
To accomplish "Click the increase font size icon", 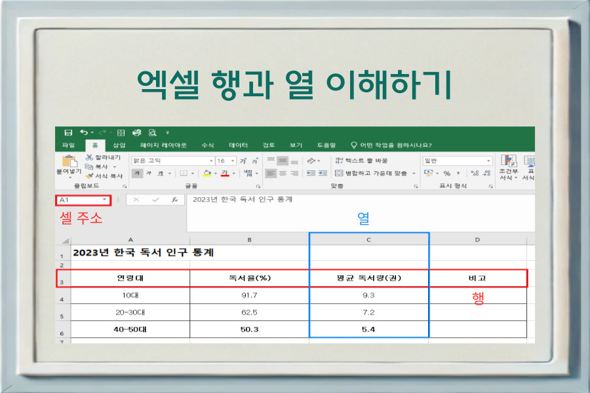I will [x=243, y=161].
